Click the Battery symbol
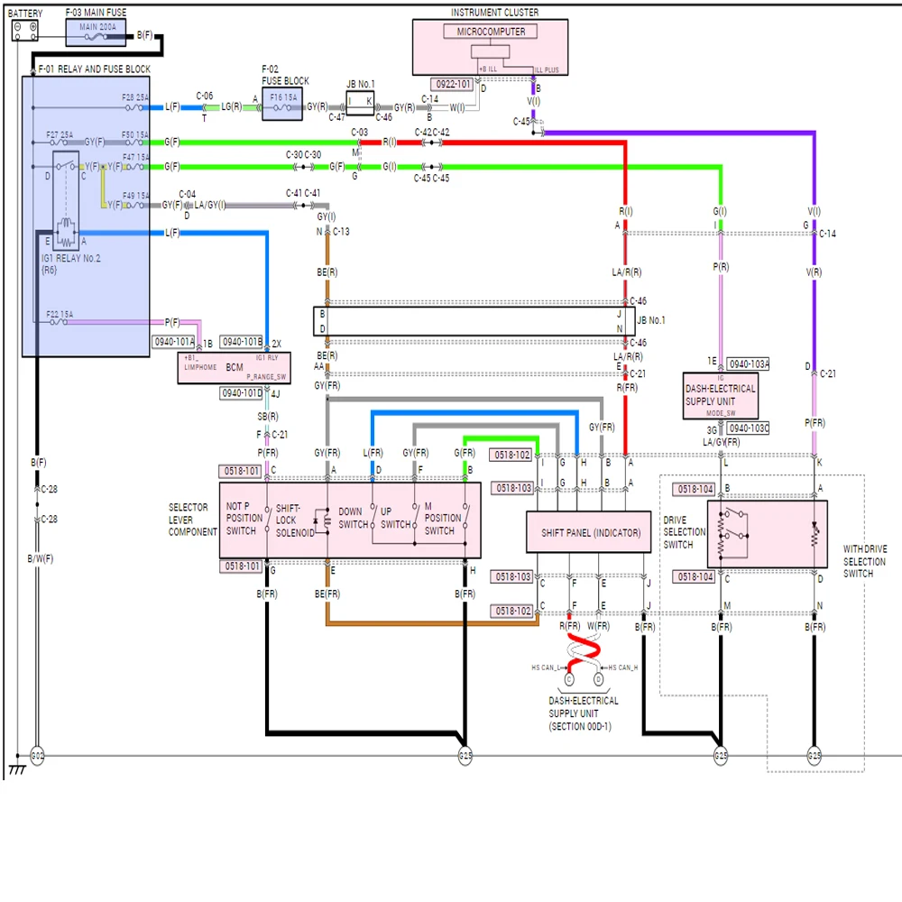Image resolution: width=902 pixels, height=902 pixels. tap(24, 31)
